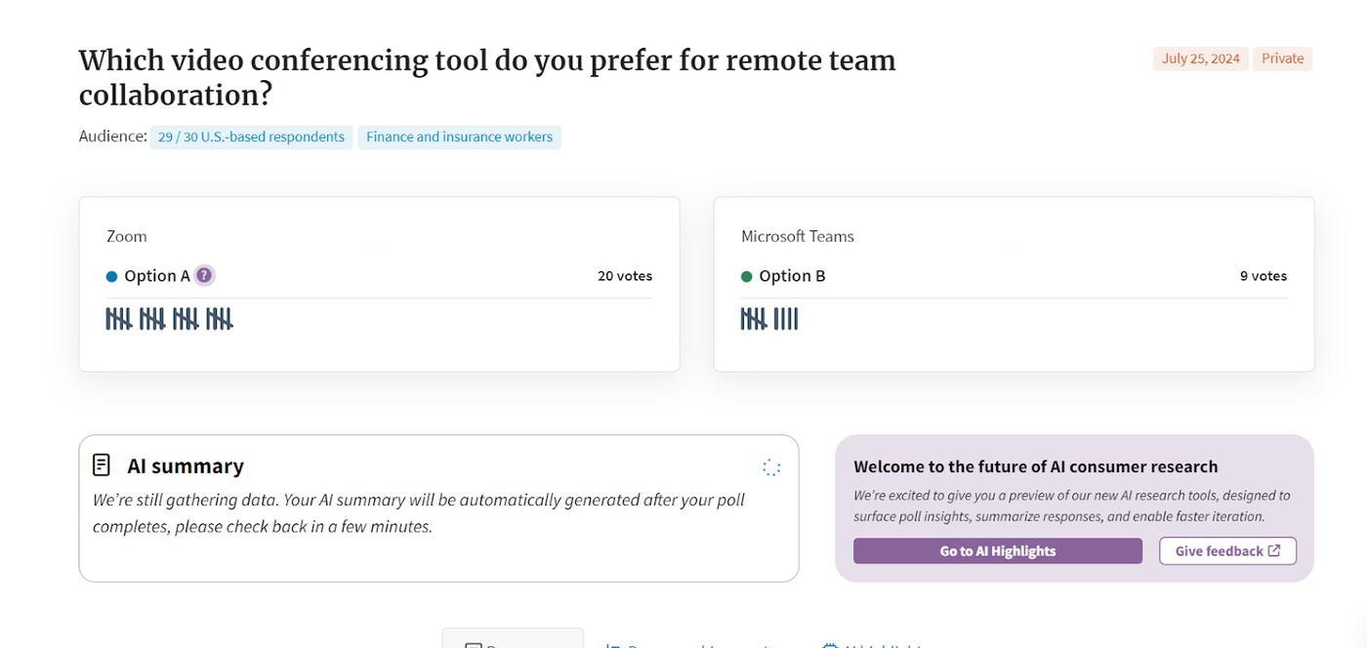
Task: Click the '29 / 30 U.S.-based respondents' tag
Action: [251, 137]
